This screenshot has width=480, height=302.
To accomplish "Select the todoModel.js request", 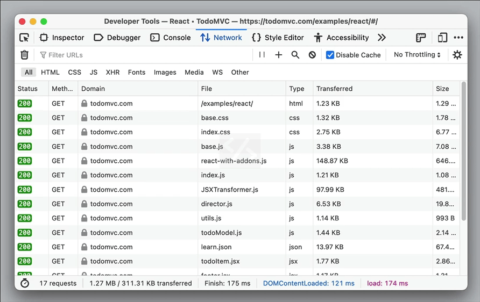I will pos(237,233).
